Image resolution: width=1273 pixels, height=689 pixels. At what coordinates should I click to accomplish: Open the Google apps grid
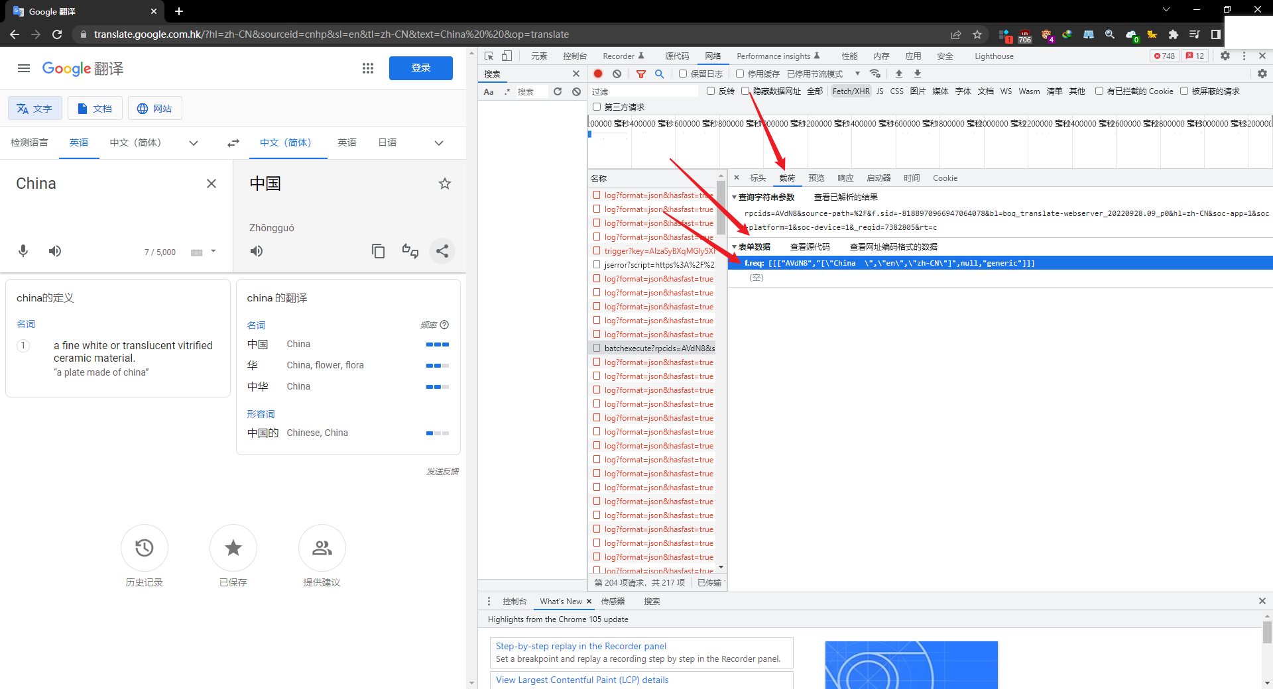click(x=368, y=68)
